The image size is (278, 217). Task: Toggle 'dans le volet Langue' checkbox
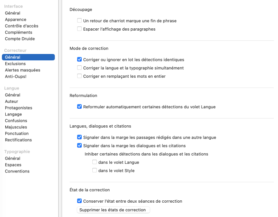coord(95,162)
